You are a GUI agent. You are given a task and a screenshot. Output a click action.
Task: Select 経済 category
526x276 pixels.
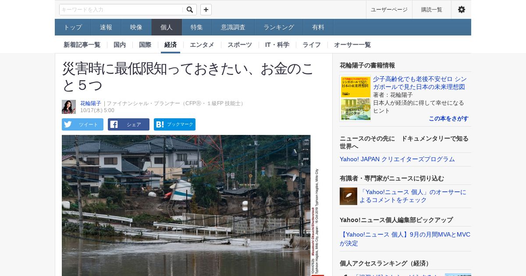pyautogui.click(x=171, y=45)
